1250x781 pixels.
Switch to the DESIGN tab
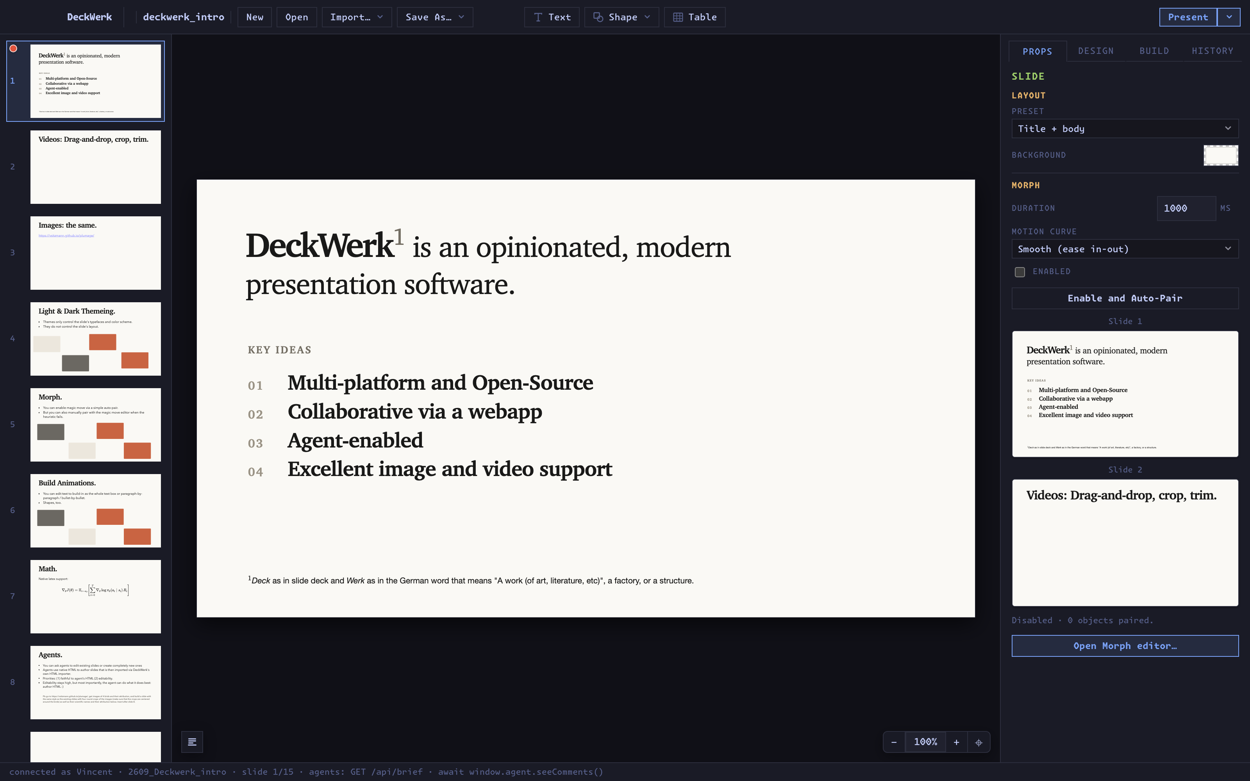(1096, 51)
